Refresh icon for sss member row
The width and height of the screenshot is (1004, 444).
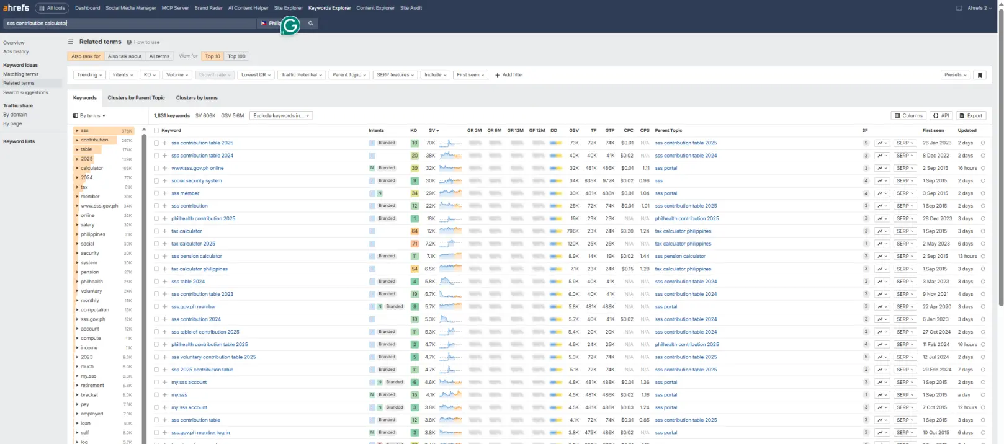click(x=983, y=193)
